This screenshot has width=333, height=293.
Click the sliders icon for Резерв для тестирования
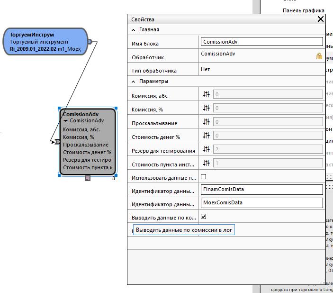click(206, 149)
